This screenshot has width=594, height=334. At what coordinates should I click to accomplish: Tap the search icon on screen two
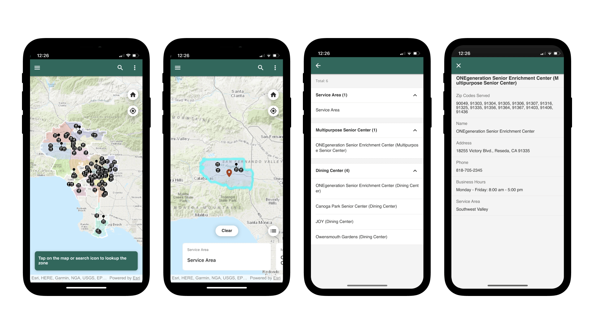coord(261,67)
